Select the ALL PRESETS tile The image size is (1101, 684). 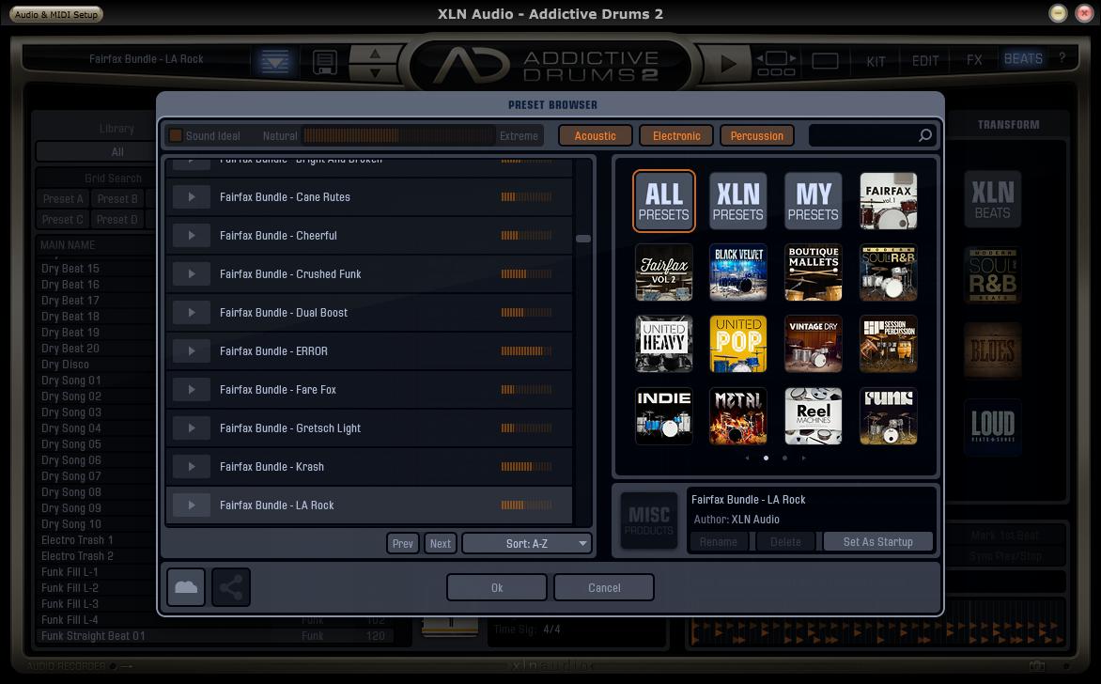pyautogui.click(x=663, y=201)
